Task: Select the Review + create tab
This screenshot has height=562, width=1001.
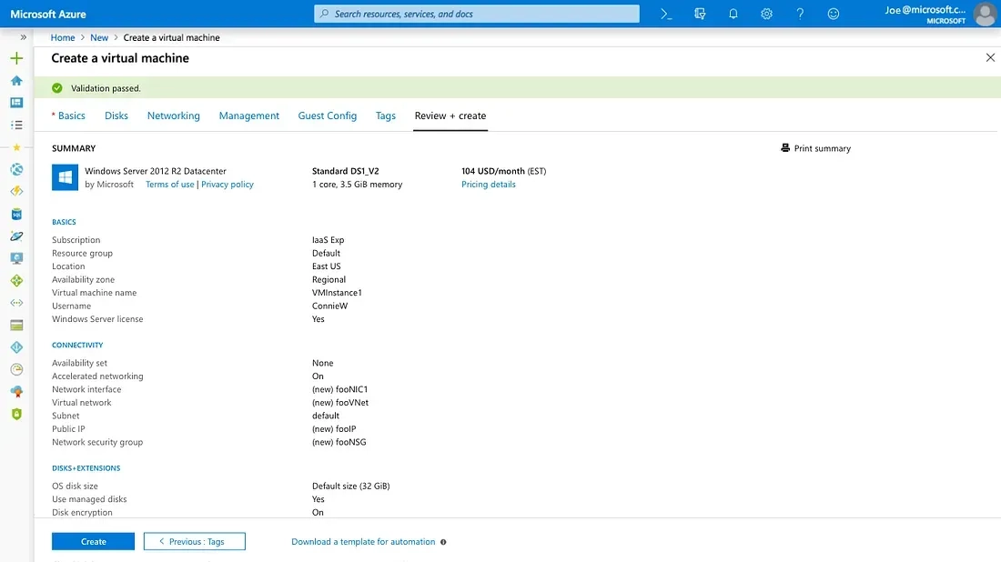Action: click(450, 115)
